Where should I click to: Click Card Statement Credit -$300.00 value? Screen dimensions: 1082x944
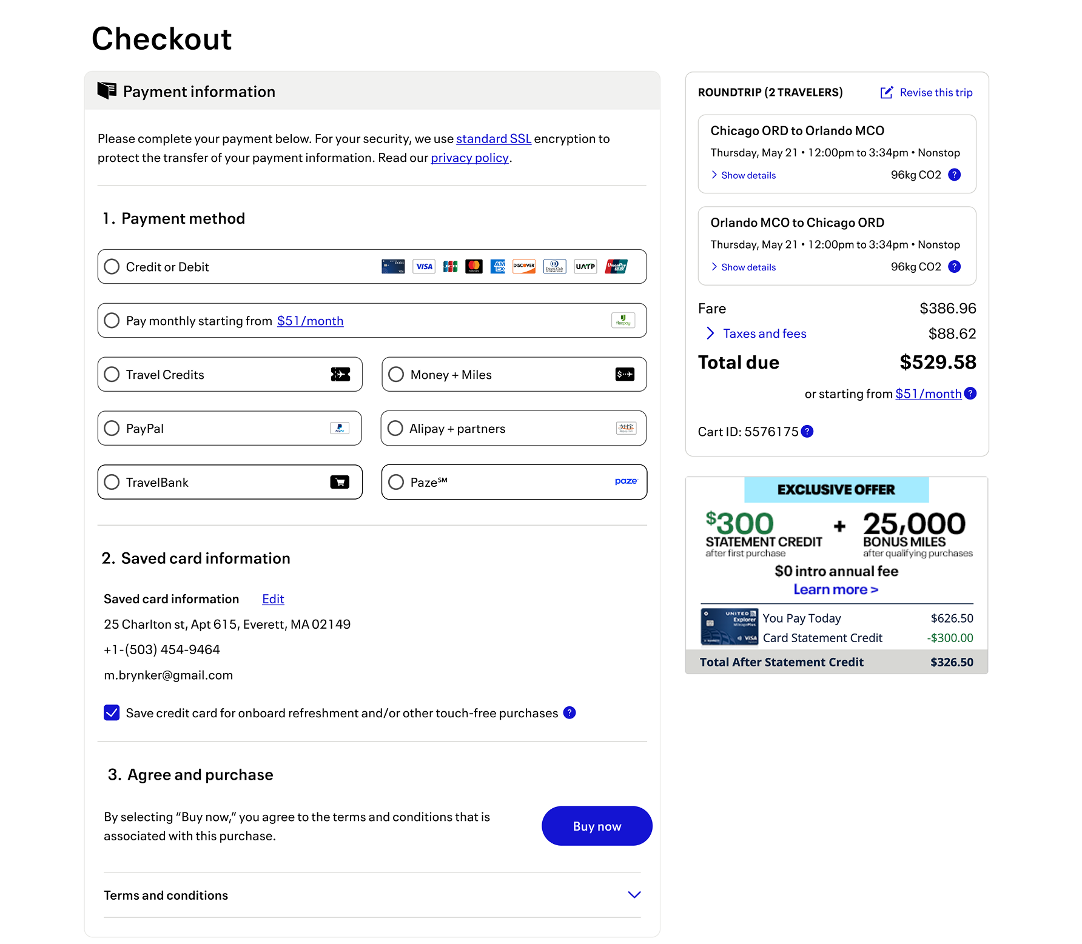[x=950, y=638]
